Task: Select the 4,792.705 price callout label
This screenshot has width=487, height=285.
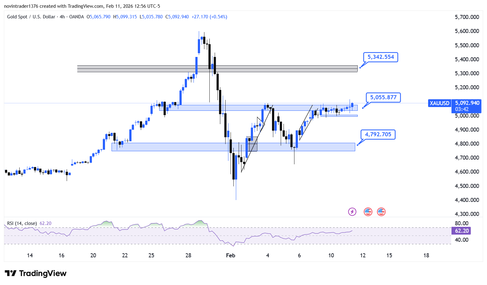Action: (x=378, y=134)
